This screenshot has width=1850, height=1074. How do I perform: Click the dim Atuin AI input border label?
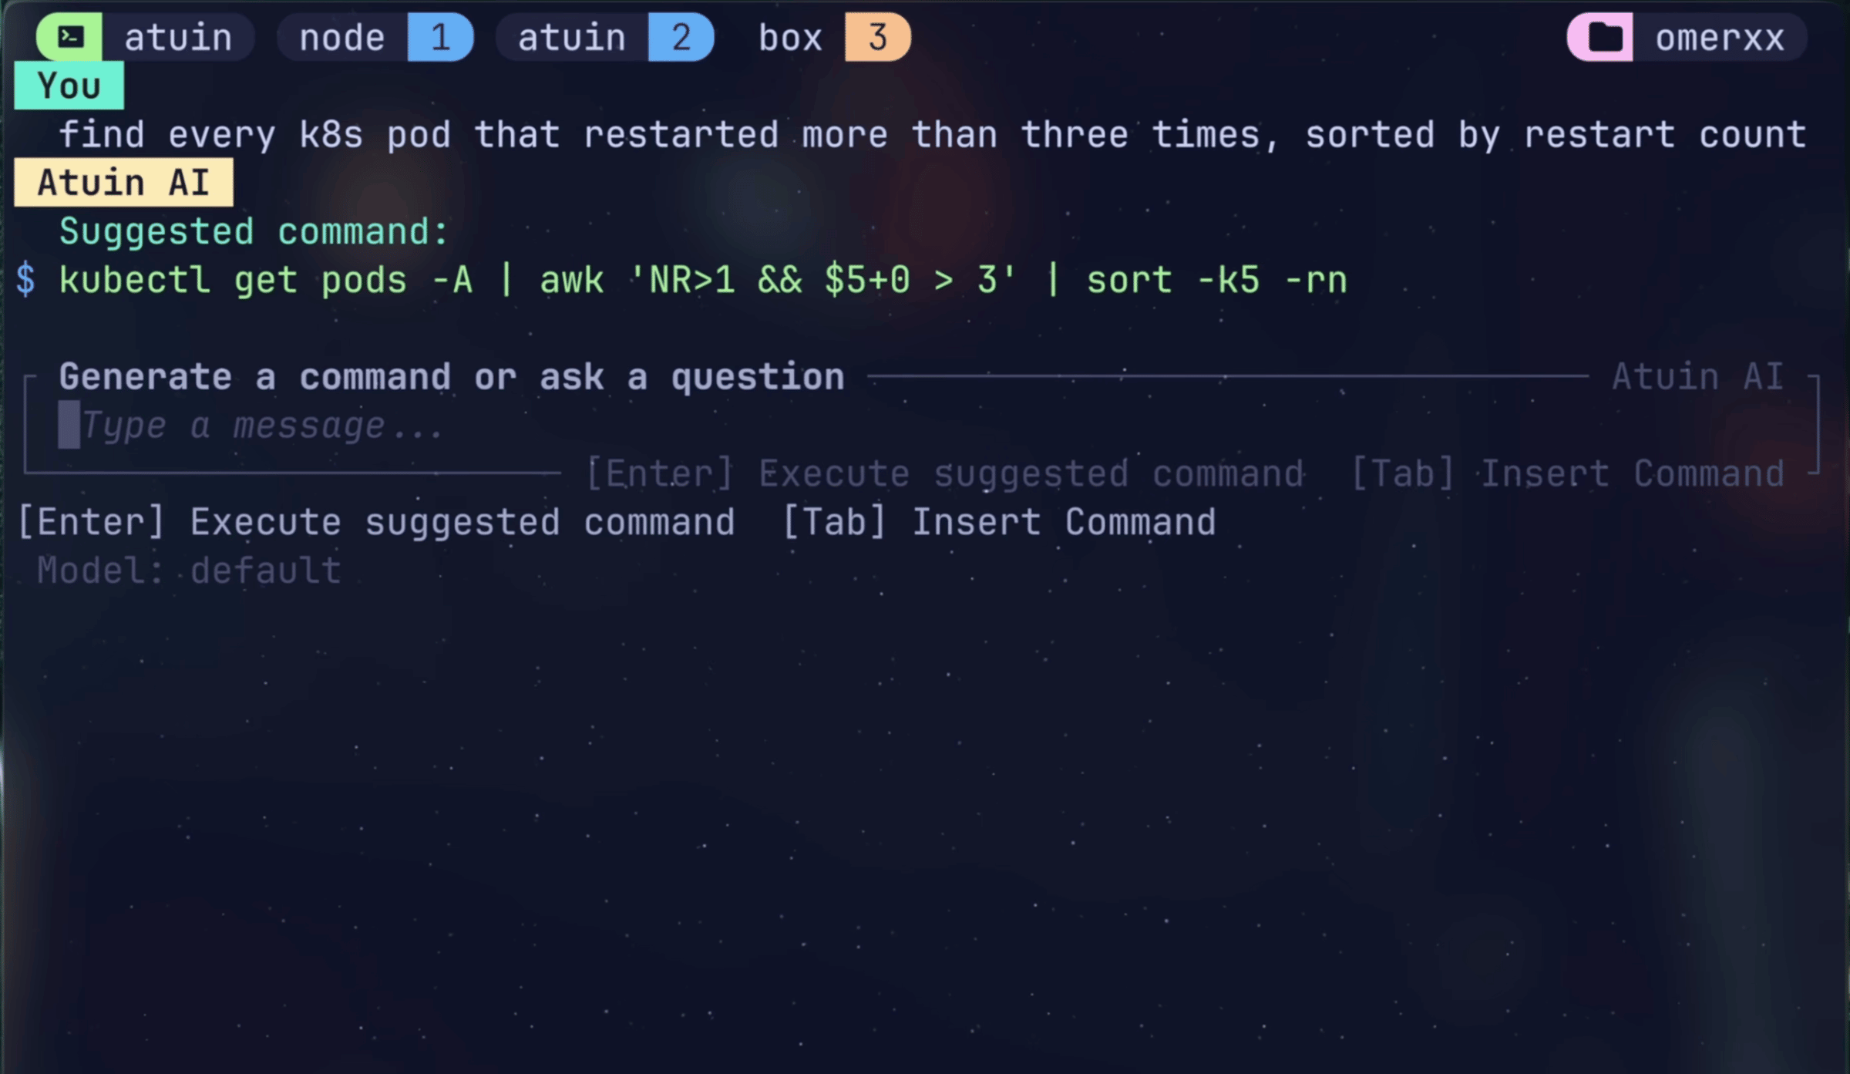click(x=1698, y=377)
